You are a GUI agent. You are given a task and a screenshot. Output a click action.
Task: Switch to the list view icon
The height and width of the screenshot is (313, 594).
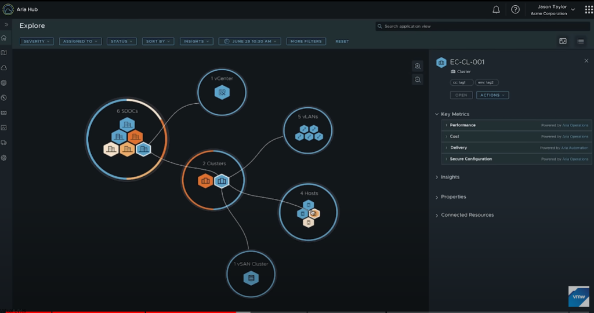click(x=581, y=41)
